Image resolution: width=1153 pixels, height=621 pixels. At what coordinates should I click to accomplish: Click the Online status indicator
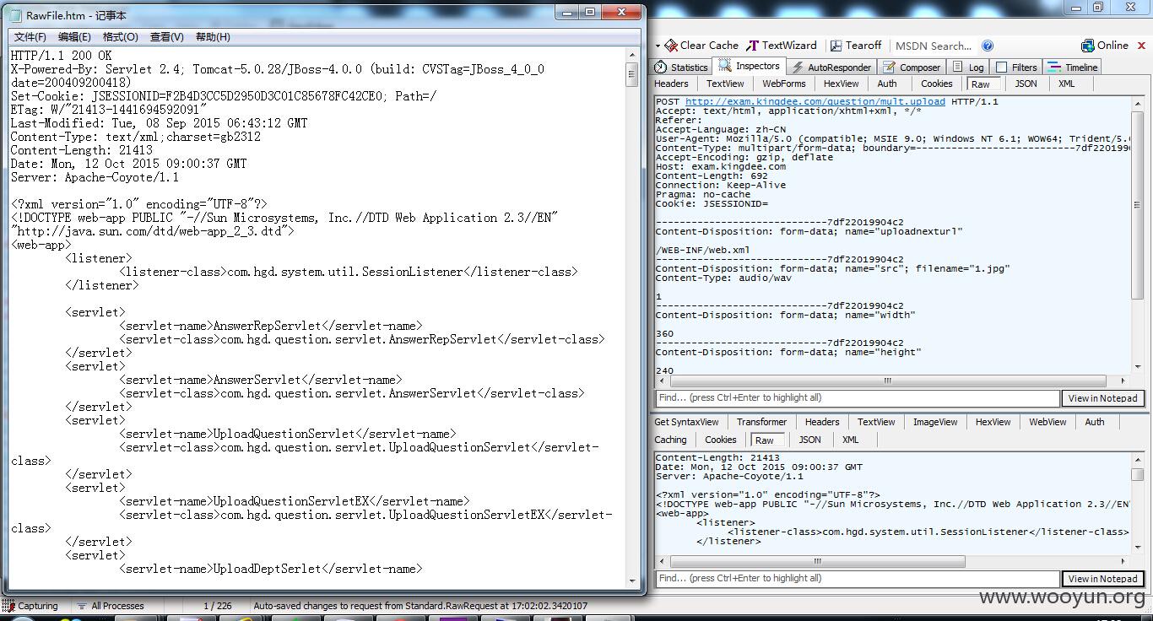pos(1105,46)
